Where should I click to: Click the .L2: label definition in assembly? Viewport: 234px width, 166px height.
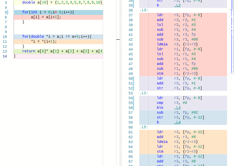[x=144, y=93]
